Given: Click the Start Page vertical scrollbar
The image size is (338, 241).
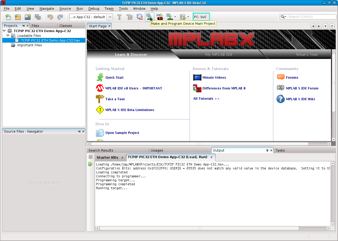Looking at the screenshot, I should tap(334, 82).
